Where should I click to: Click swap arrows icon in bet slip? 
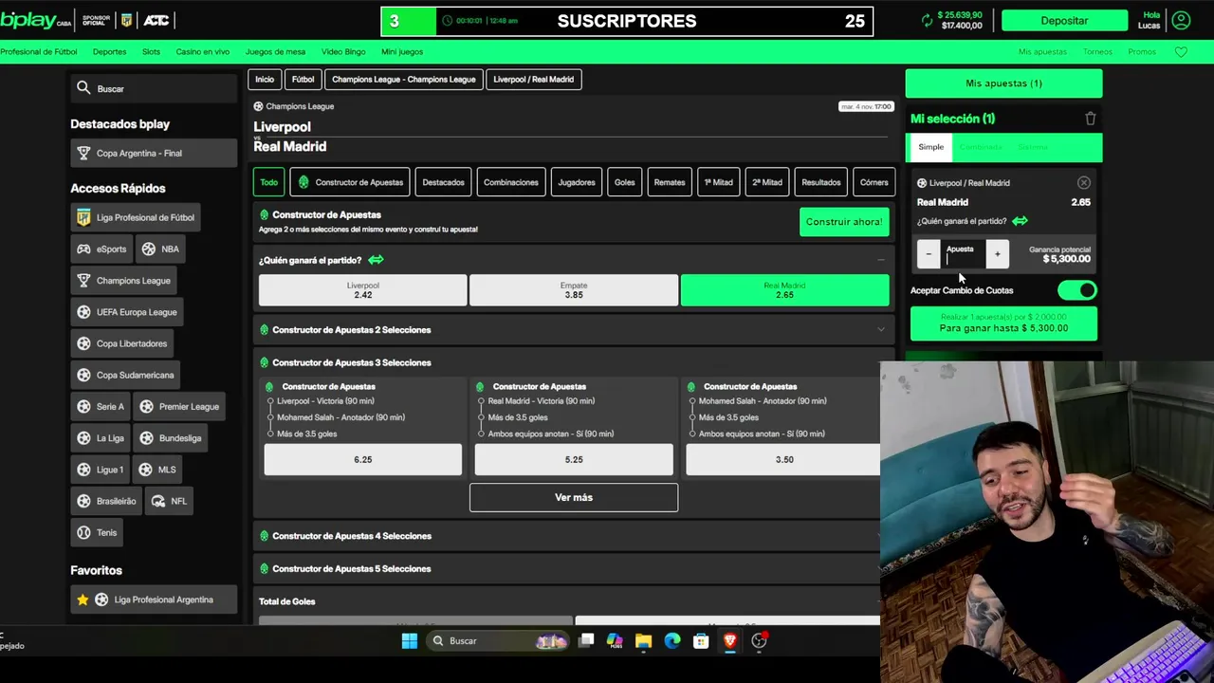point(1020,221)
